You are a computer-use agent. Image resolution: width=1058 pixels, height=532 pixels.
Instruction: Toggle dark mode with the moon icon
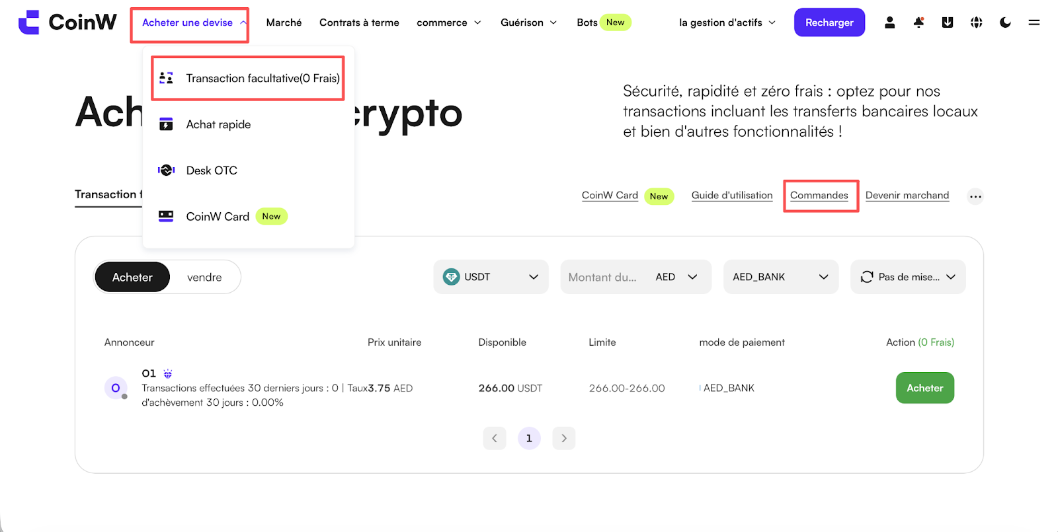click(1005, 22)
